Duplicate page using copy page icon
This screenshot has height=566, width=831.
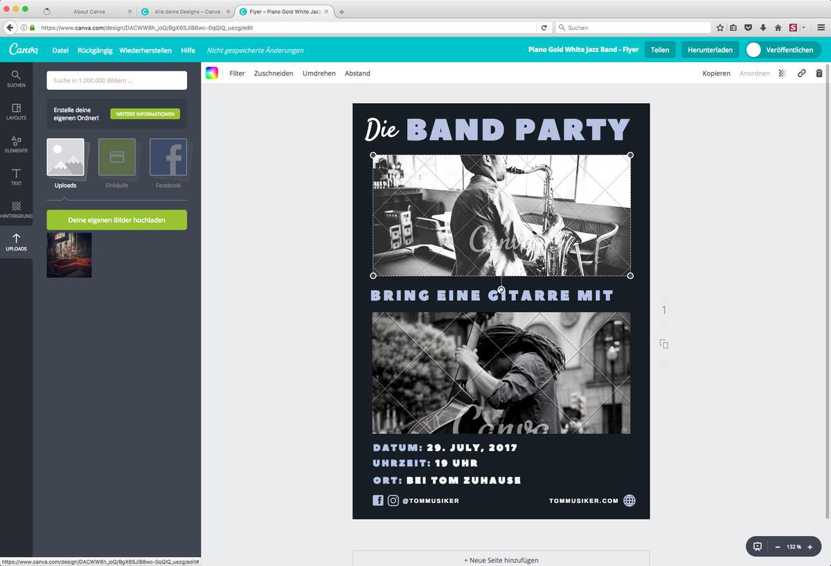(664, 344)
